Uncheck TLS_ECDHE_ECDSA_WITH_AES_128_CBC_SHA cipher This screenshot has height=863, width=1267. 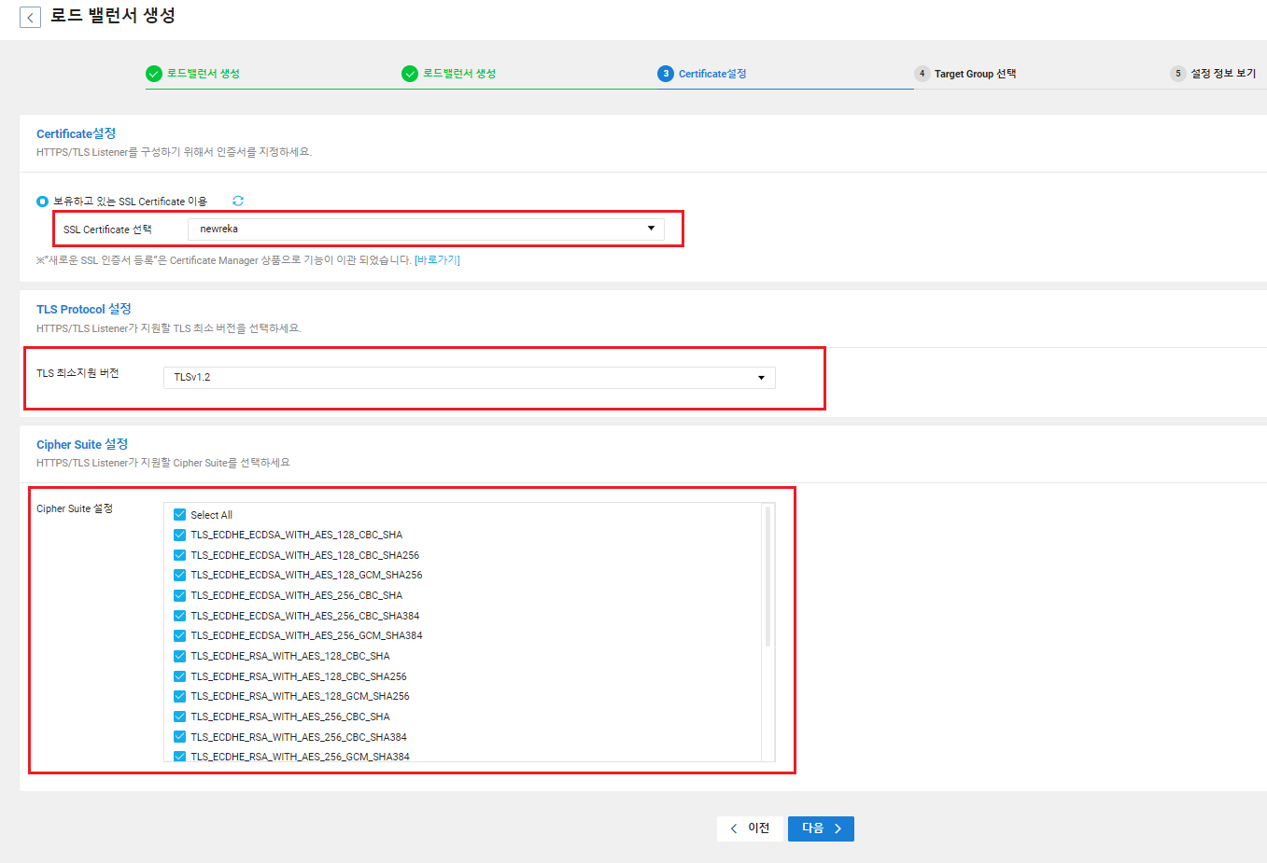point(179,535)
